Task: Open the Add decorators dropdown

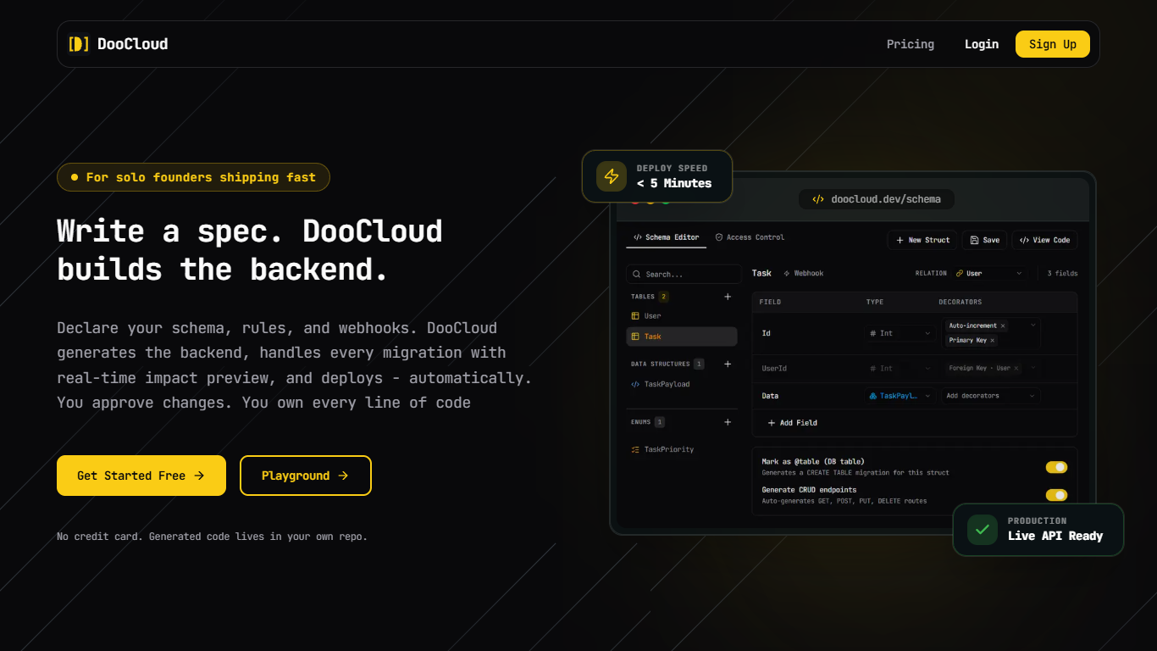Action: pos(991,396)
